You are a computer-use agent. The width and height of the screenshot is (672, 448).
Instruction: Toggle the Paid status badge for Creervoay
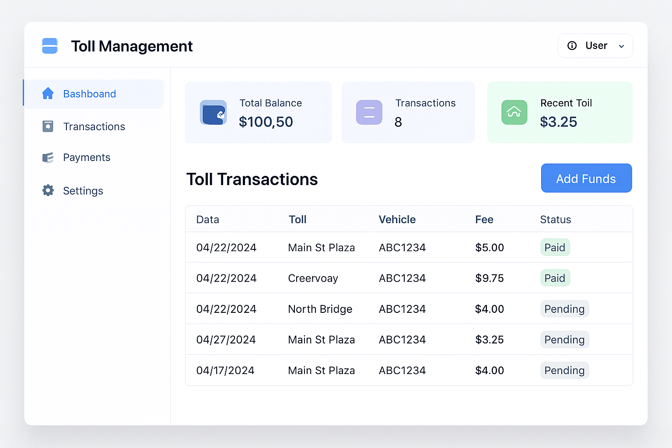click(x=555, y=278)
